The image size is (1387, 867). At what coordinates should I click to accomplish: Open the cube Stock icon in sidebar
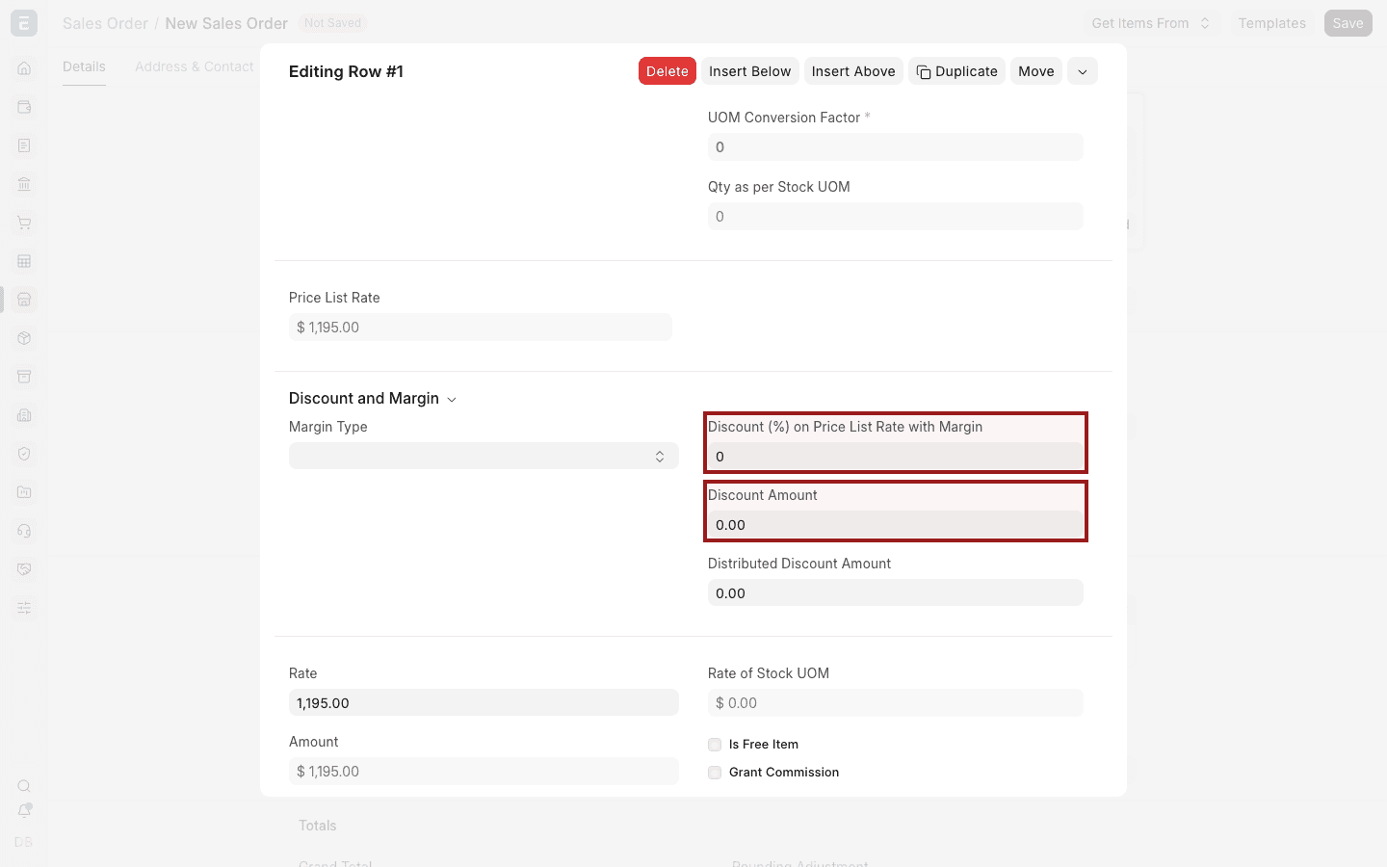click(24, 338)
